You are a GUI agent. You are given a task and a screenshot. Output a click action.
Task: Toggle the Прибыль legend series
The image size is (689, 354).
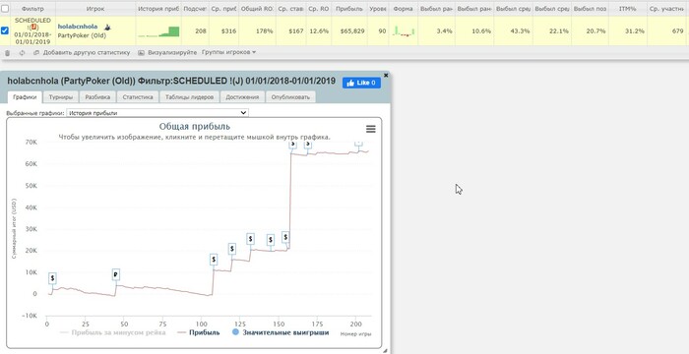pos(198,332)
